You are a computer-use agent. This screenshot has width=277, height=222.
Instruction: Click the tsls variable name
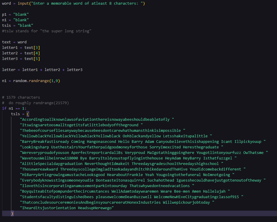click(x=6, y=25)
